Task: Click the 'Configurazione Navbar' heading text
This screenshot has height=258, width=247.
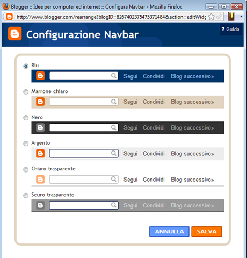Action: [82, 34]
